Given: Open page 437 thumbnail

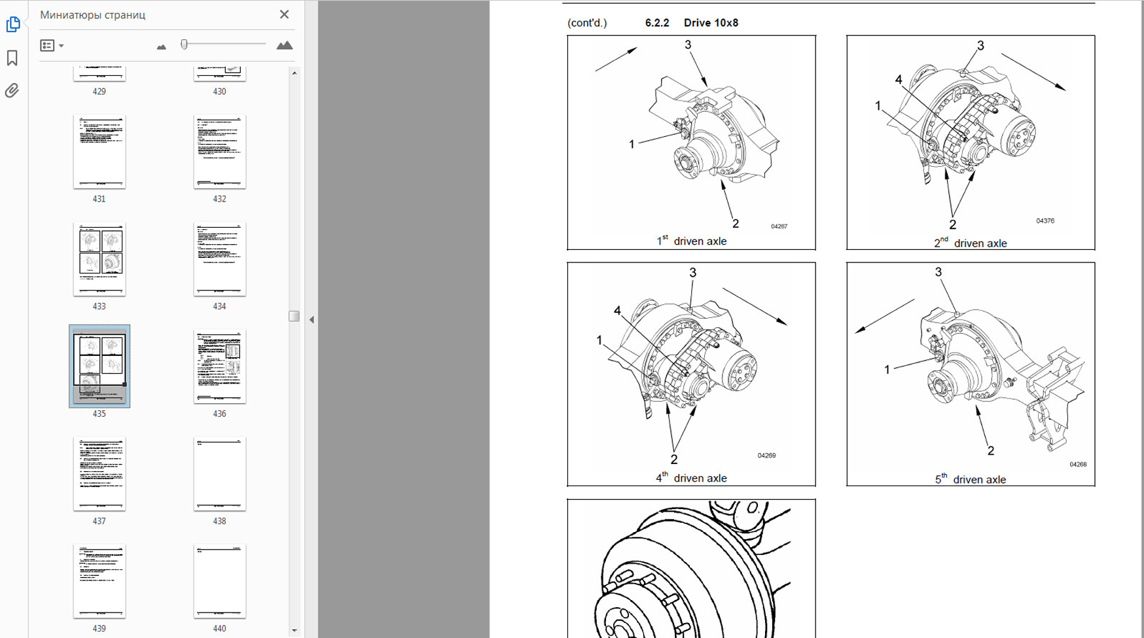Looking at the screenshot, I should 99,474.
